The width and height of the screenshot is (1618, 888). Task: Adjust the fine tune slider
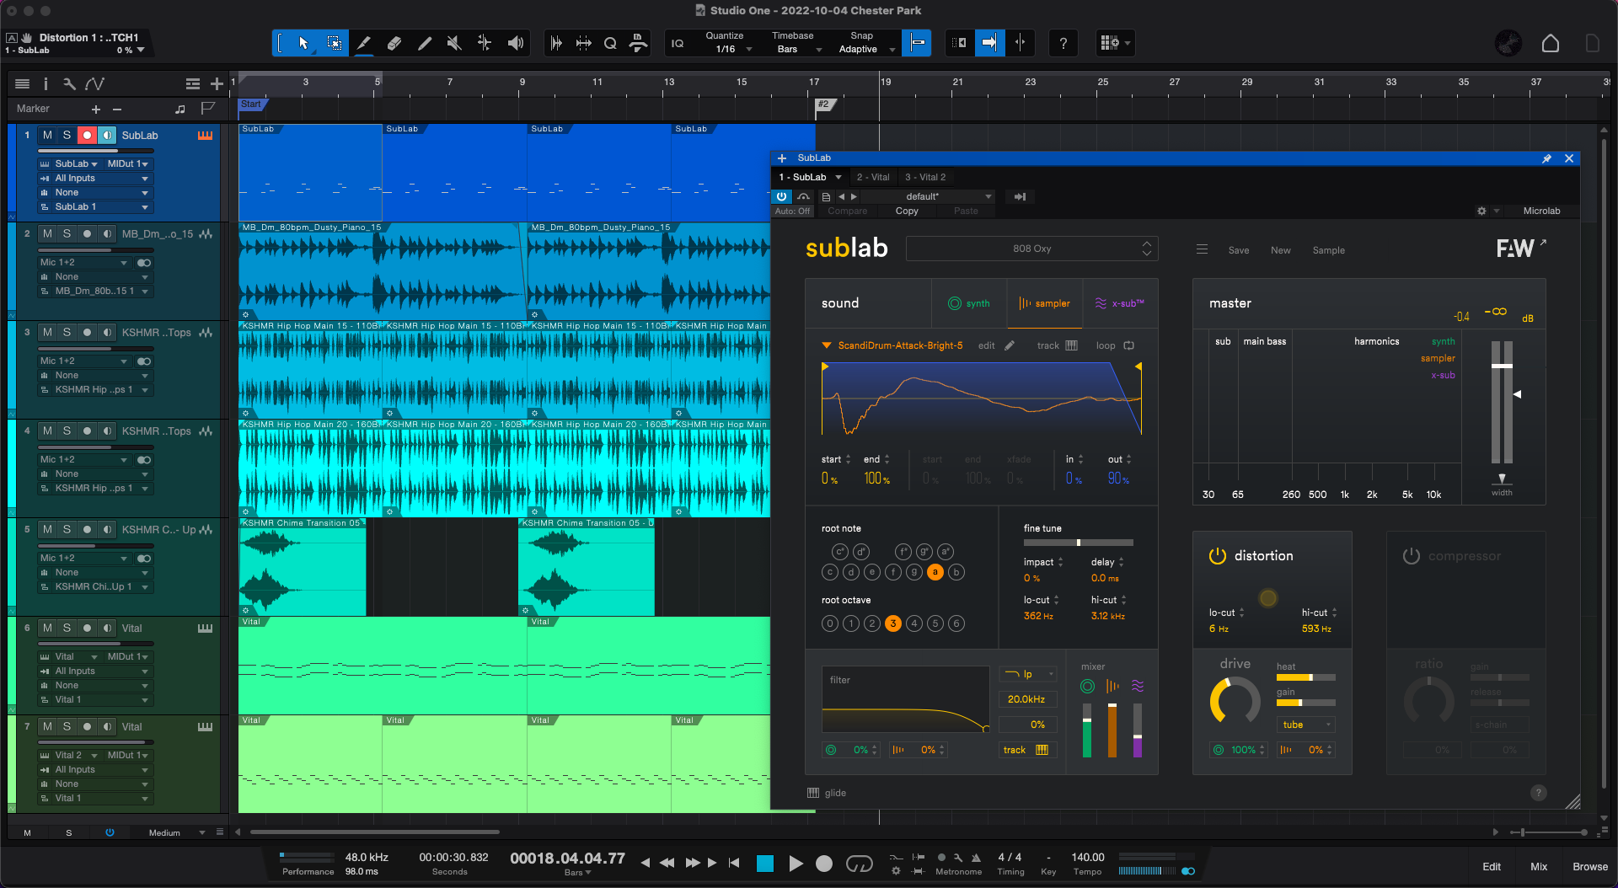coord(1078,543)
